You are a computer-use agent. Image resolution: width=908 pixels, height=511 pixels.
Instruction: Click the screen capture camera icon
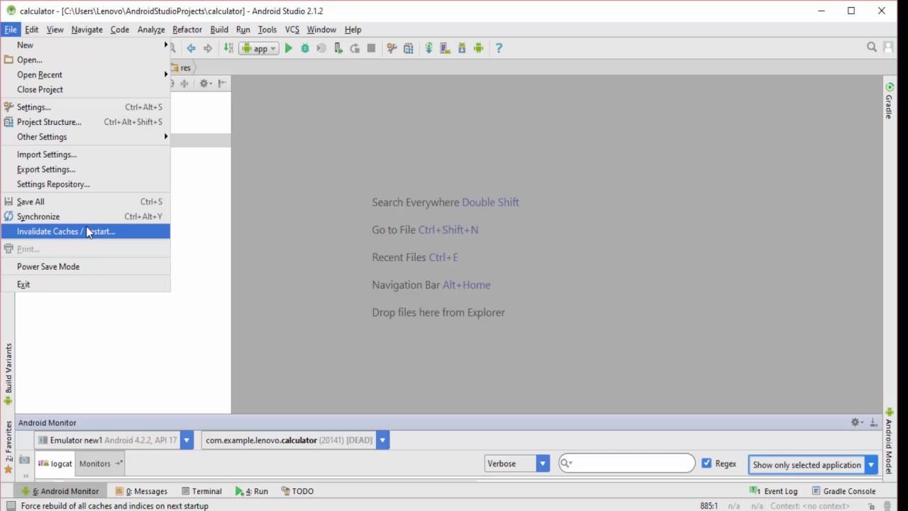25,460
